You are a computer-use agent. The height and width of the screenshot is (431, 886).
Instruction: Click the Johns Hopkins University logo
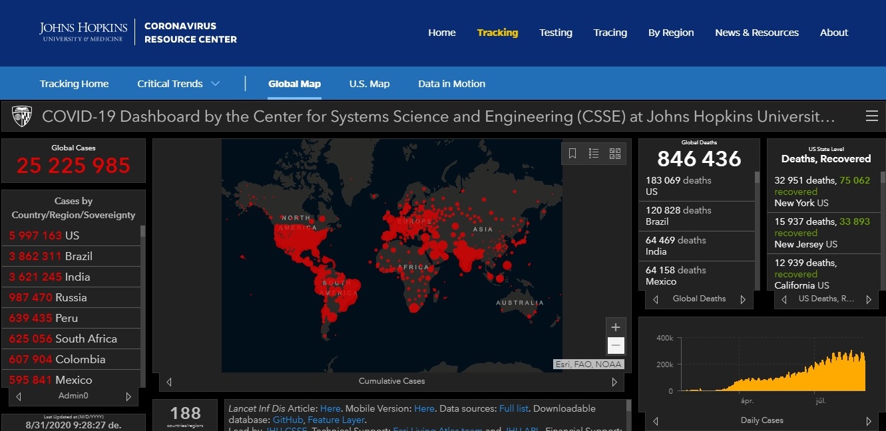(x=83, y=31)
